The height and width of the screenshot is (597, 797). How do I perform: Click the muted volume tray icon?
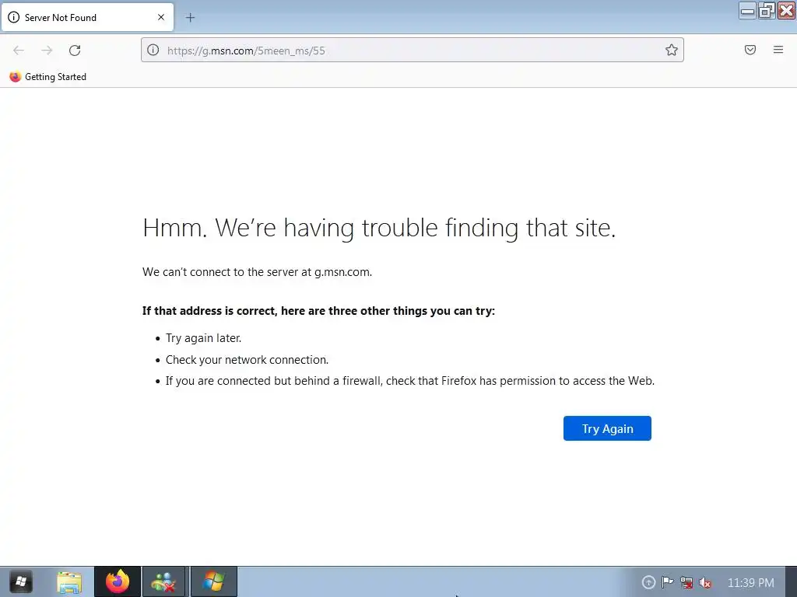pos(705,582)
